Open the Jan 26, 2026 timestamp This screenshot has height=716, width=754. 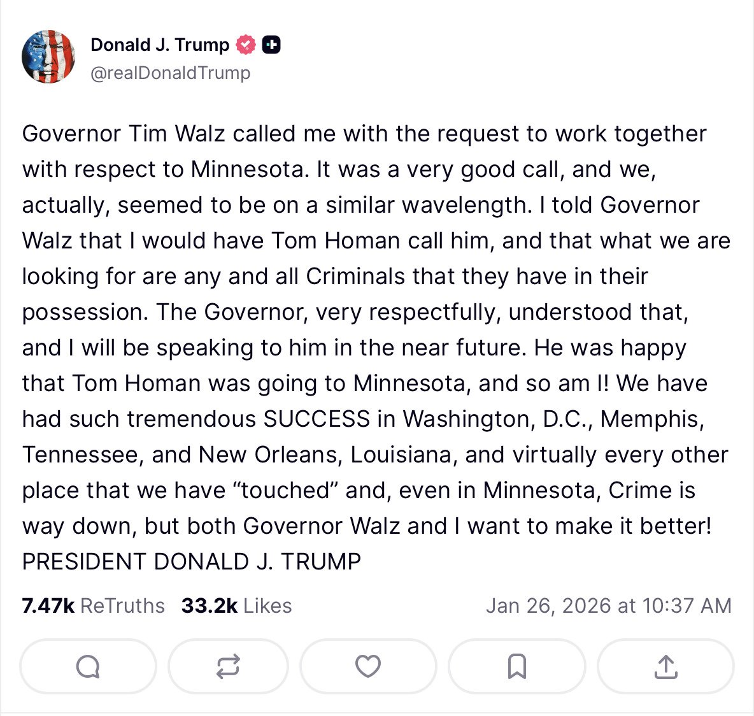608,605
